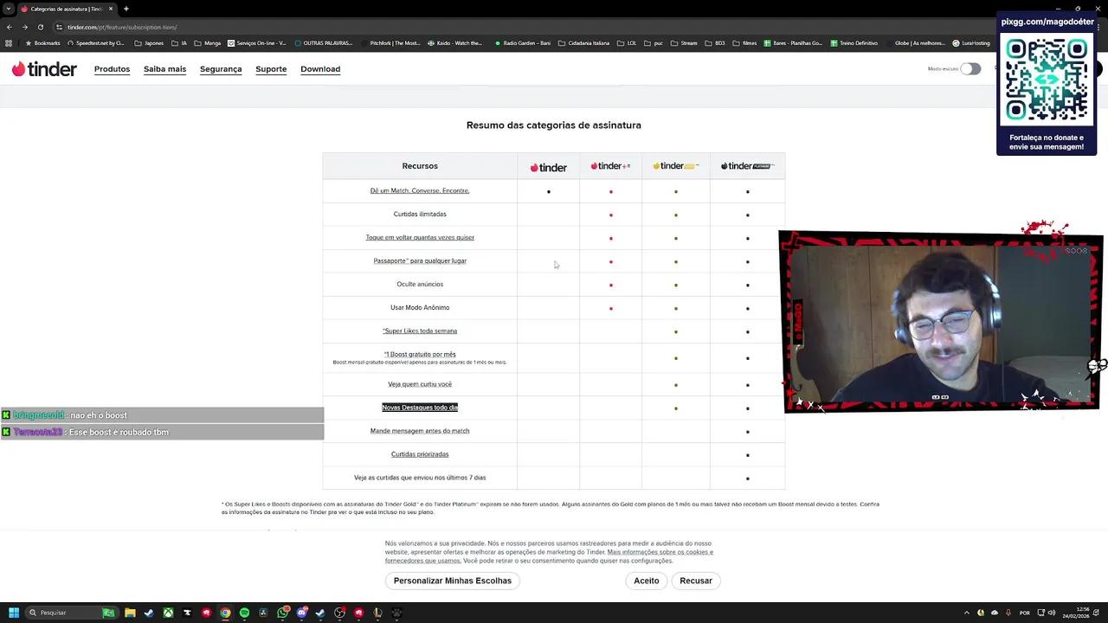Click the Aceito cookie consent button
Image resolution: width=1108 pixels, height=623 pixels.
coord(646,581)
